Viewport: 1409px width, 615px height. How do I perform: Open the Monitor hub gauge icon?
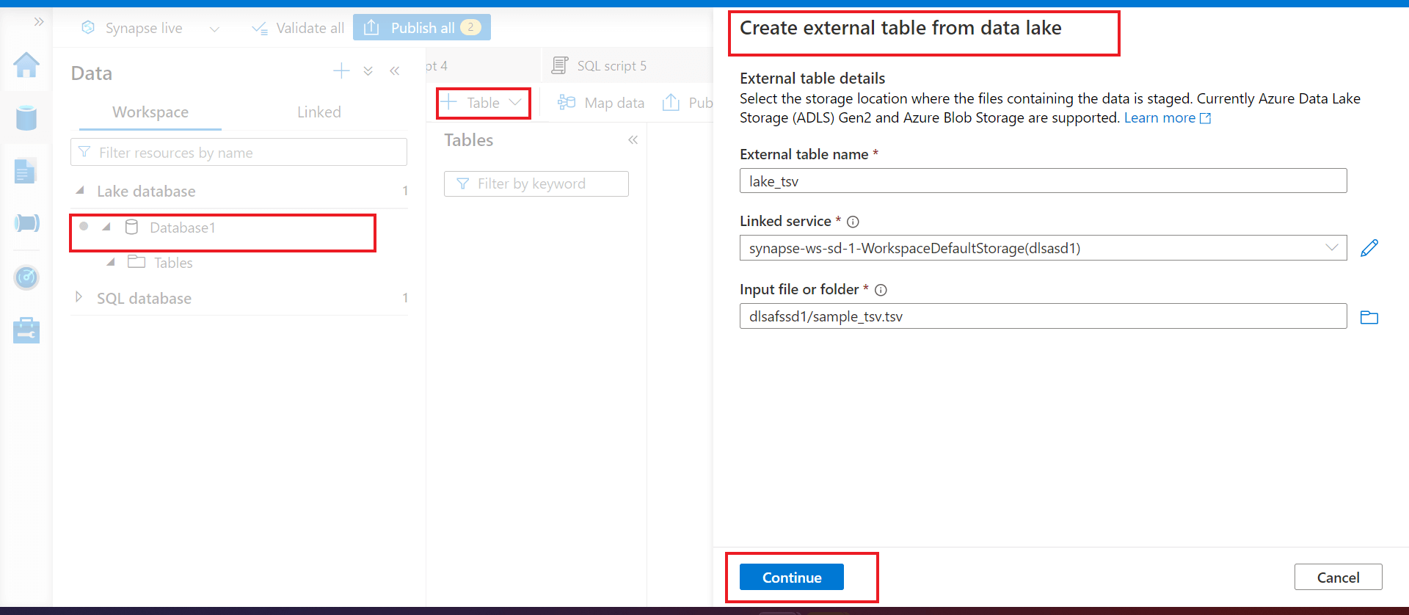click(26, 277)
